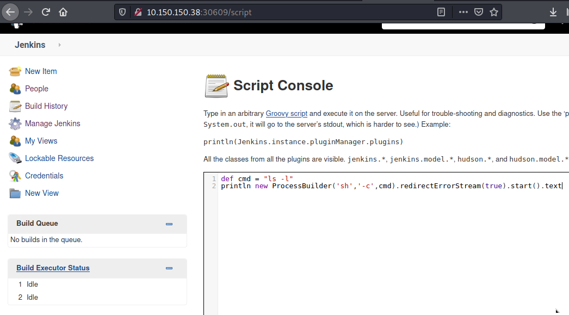Click the example println plugins code line
Screen dimensions: 569x315
point(304,142)
